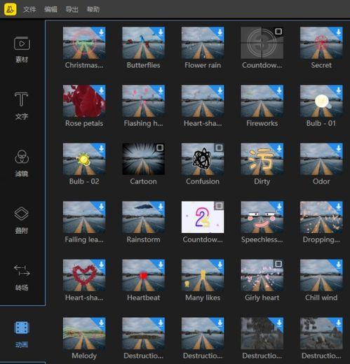Click the film badge on Girly heart
The image size is (350, 364).
coord(278,264)
